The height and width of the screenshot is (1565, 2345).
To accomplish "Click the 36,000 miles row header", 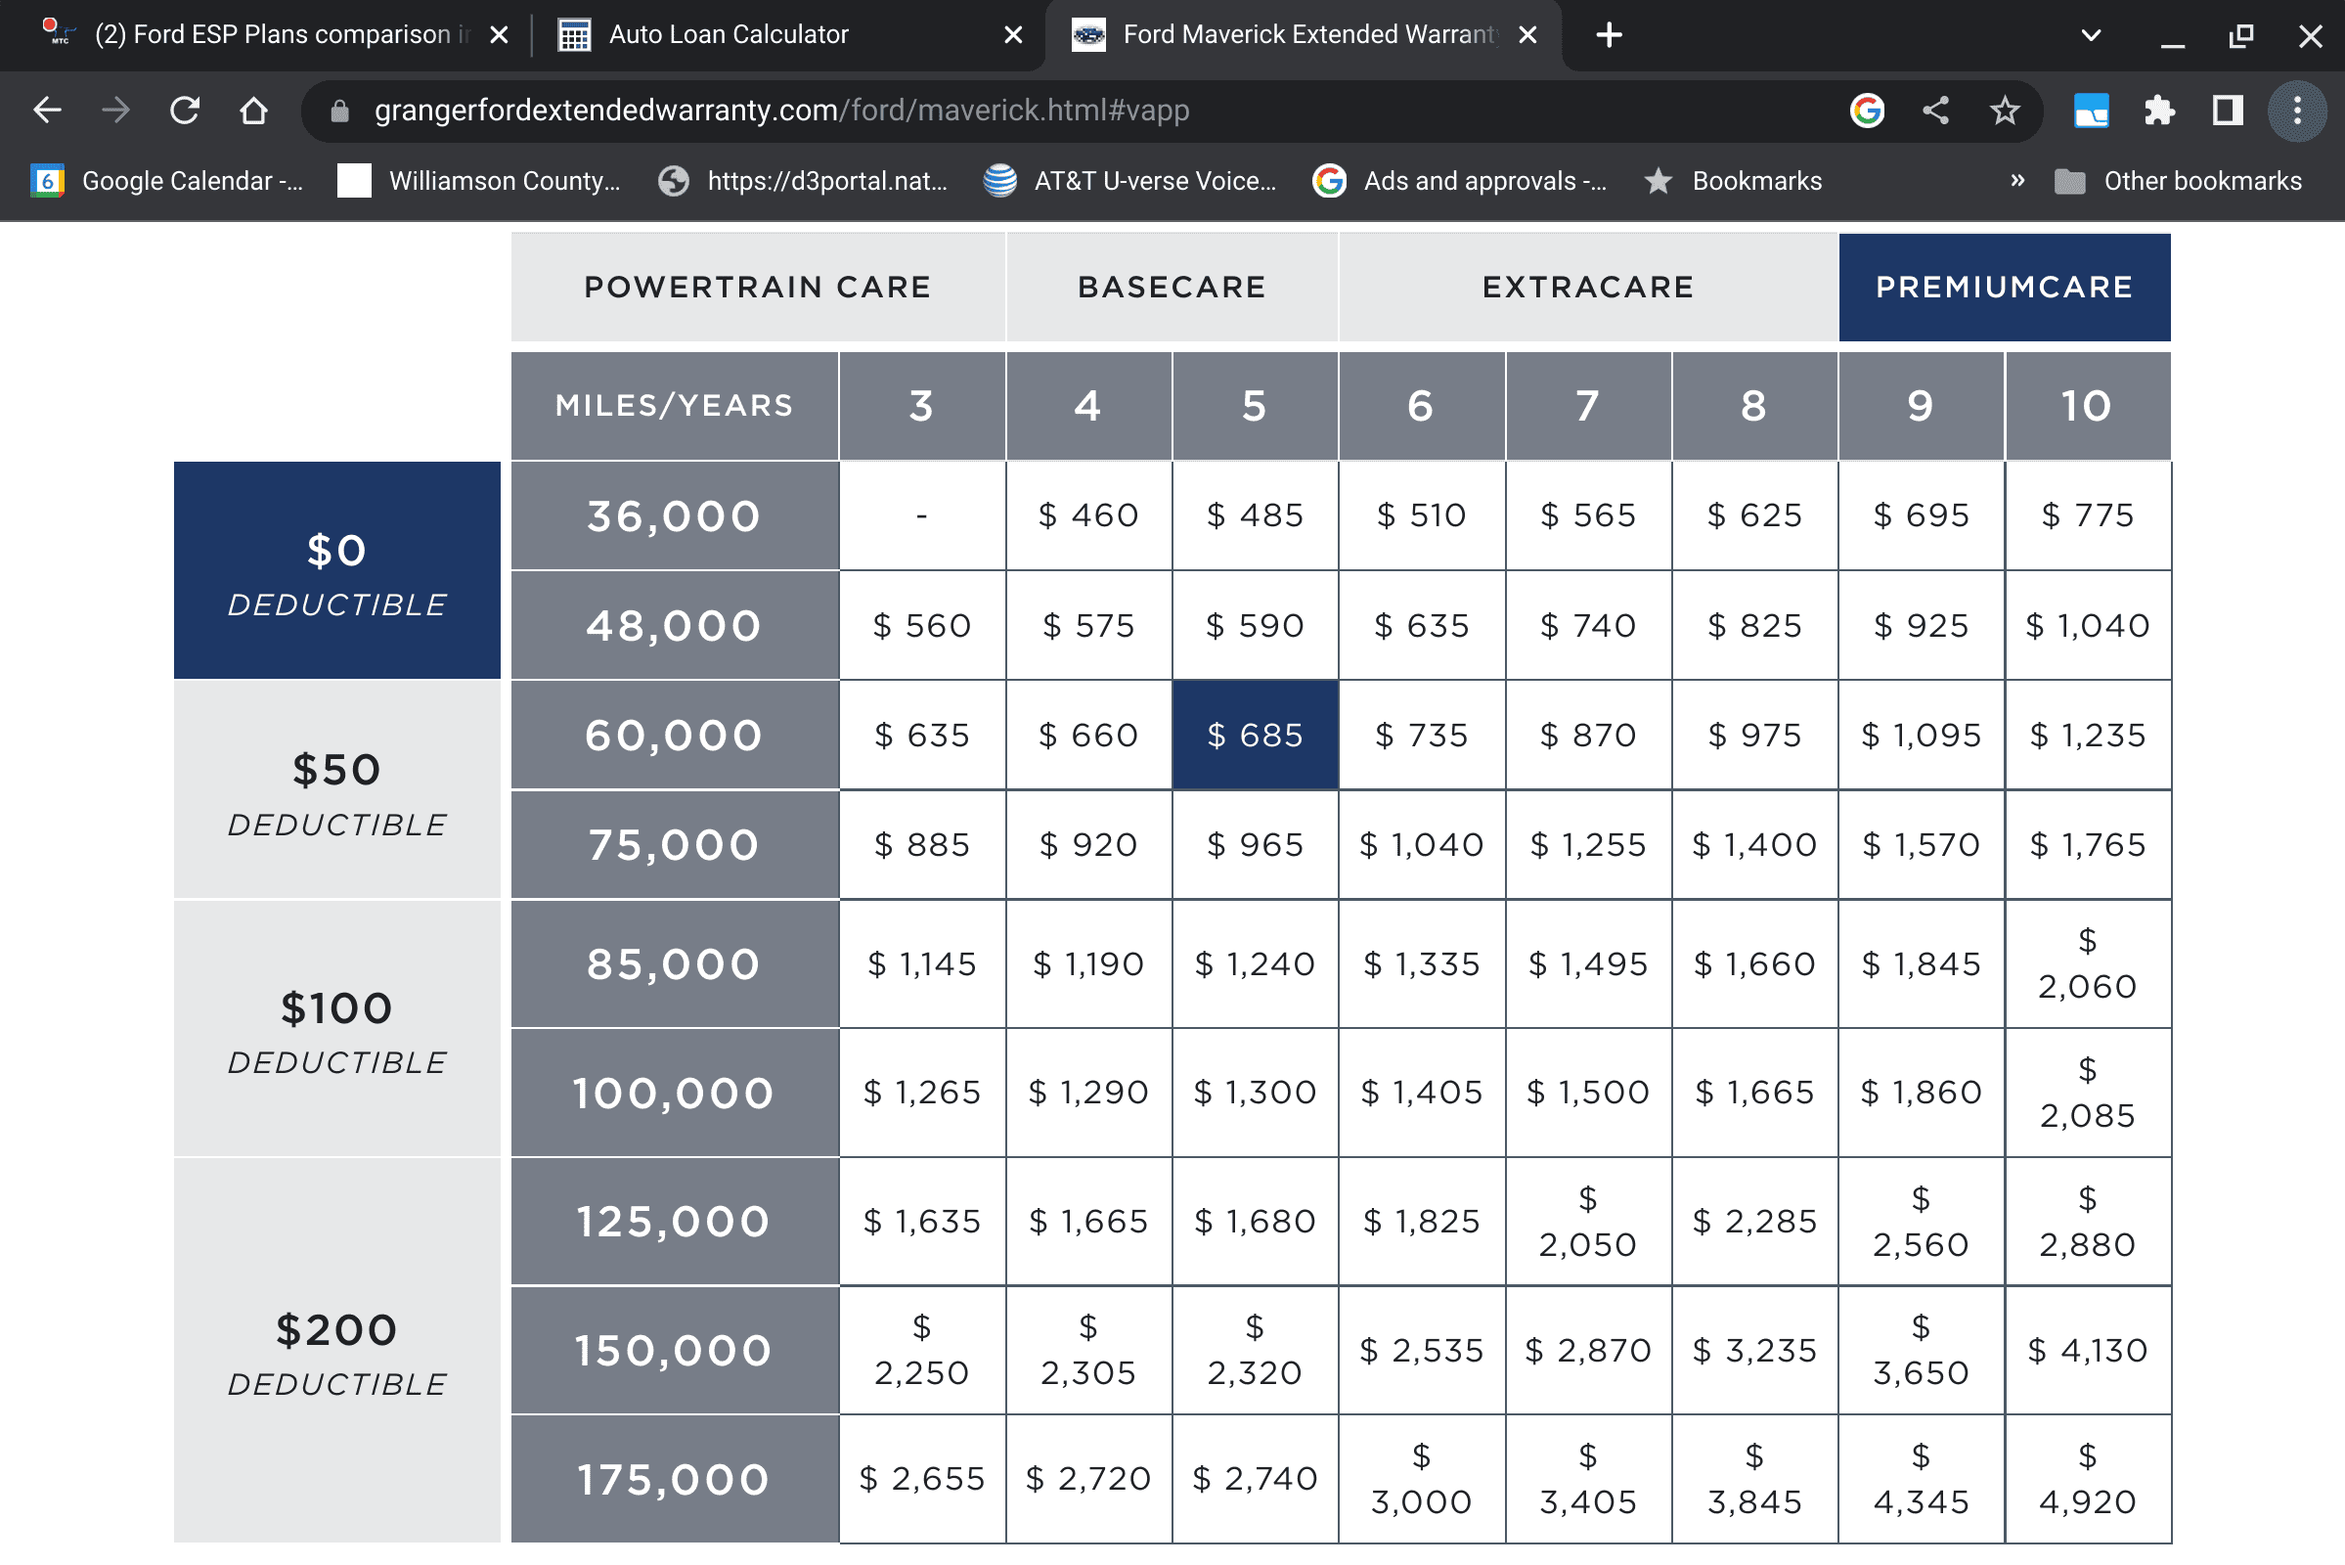I will point(675,516).
